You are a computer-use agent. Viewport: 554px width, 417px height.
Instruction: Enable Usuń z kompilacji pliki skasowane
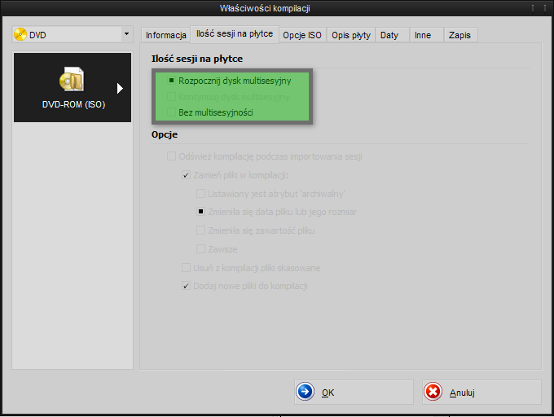point(251,268)
